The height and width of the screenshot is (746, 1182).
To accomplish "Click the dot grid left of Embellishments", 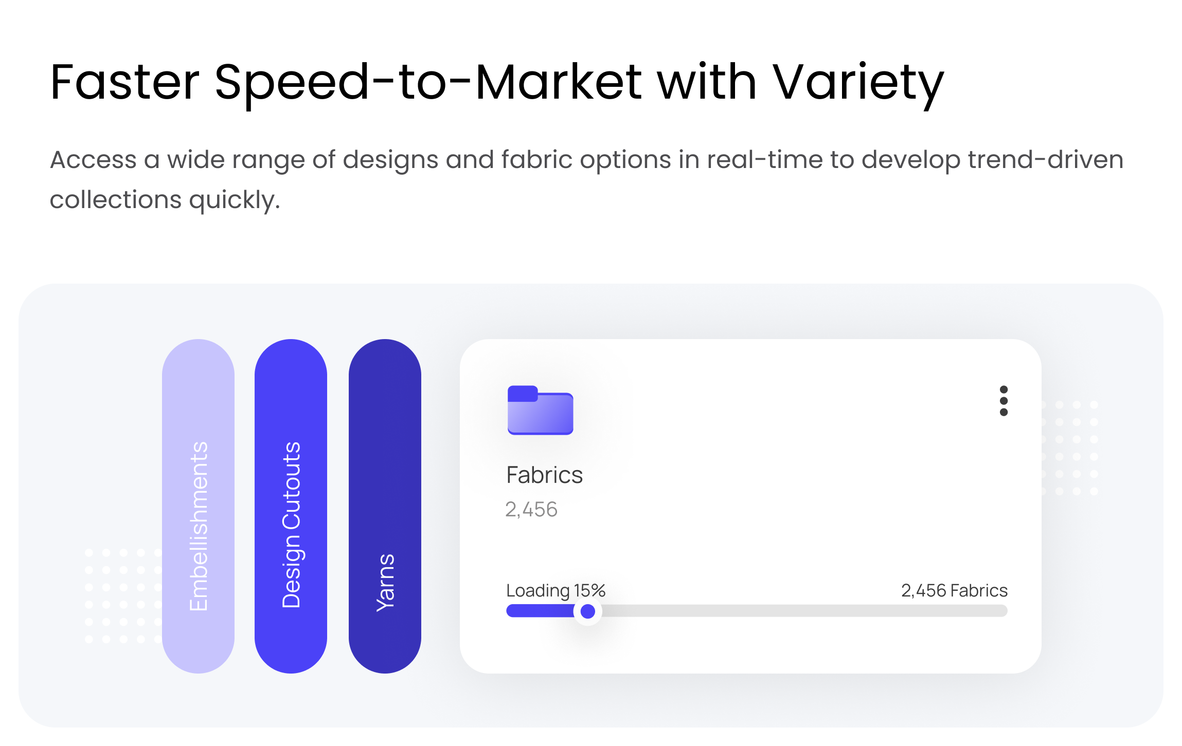I will (x=122, y=596).
